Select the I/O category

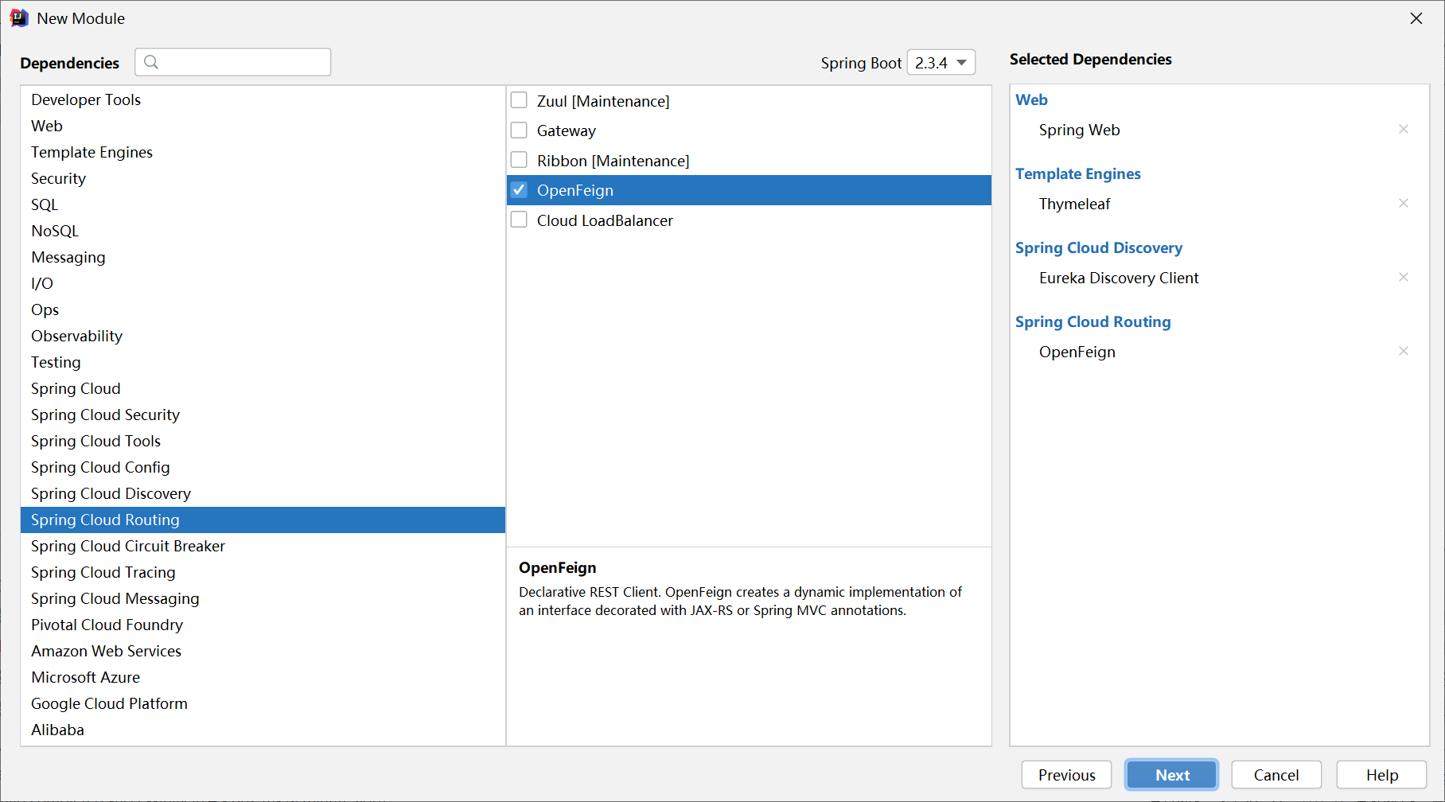tap(263, 283)
